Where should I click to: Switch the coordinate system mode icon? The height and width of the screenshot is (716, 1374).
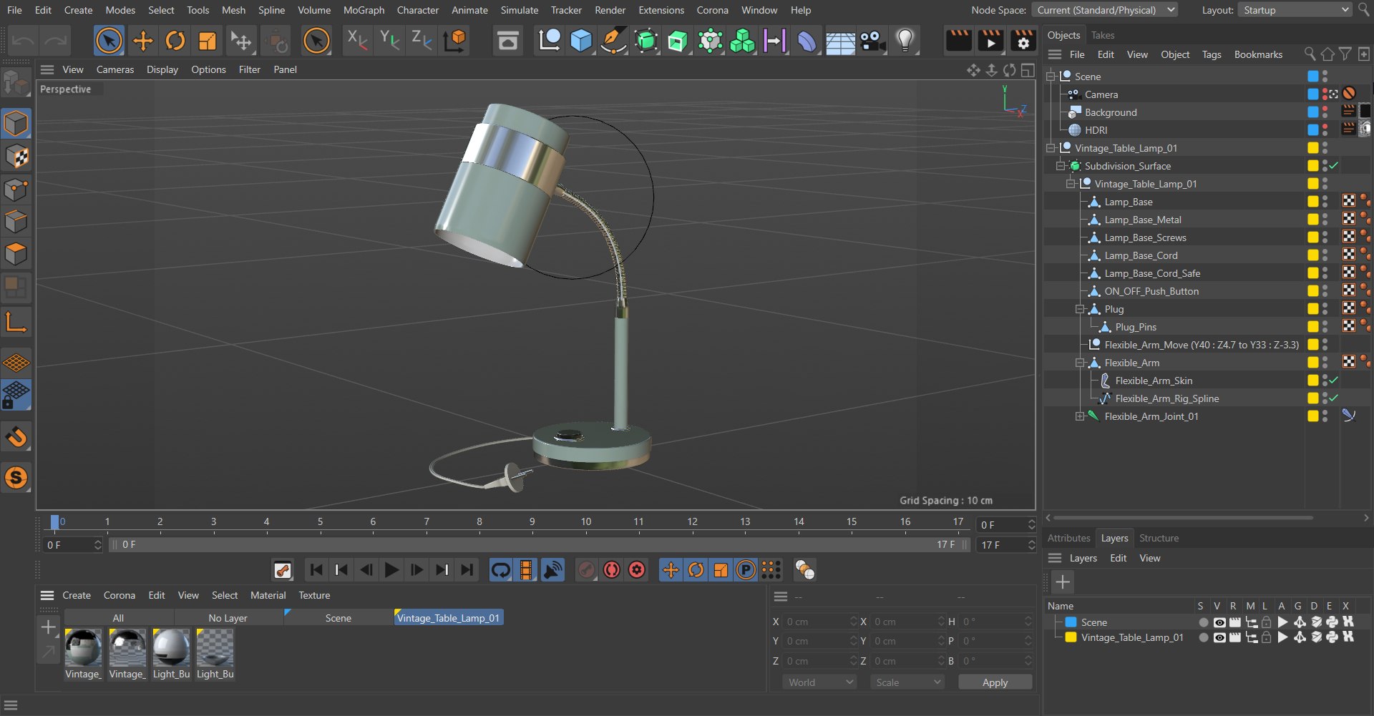[455, 40]
